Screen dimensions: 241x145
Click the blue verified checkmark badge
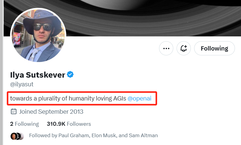(70, 75)
